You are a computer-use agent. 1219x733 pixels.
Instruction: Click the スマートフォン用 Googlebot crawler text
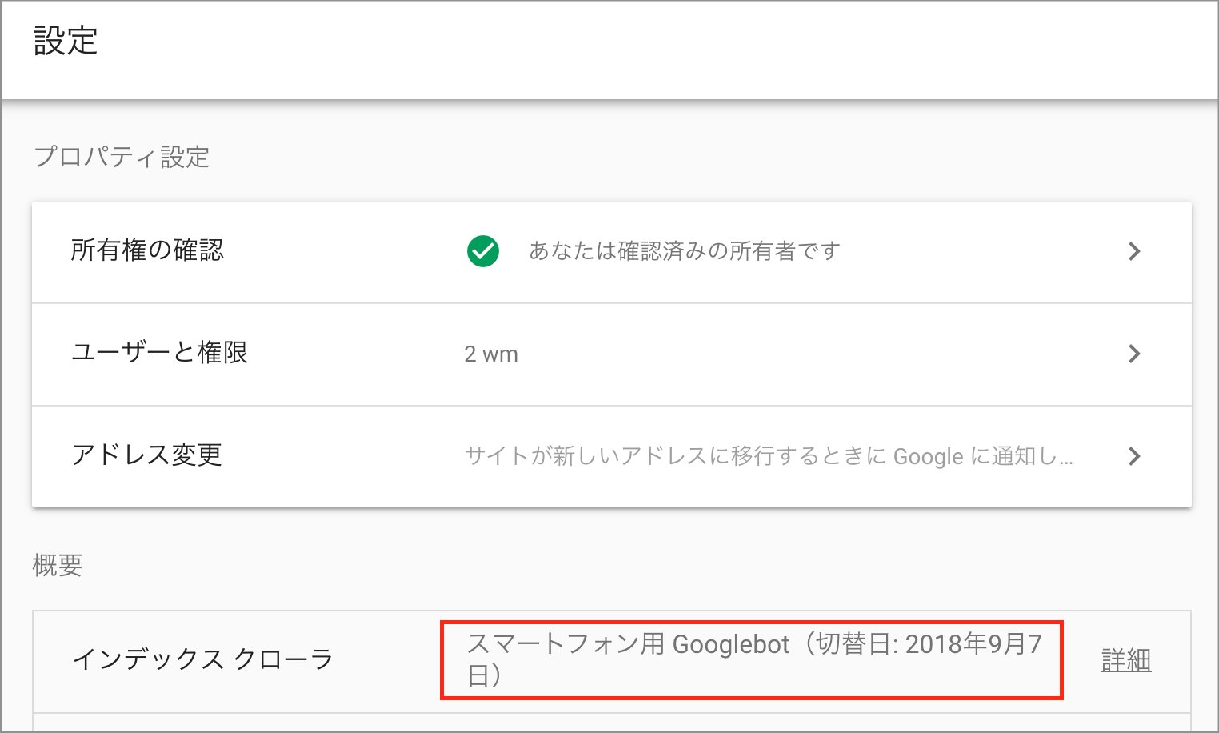pos(628,644)
